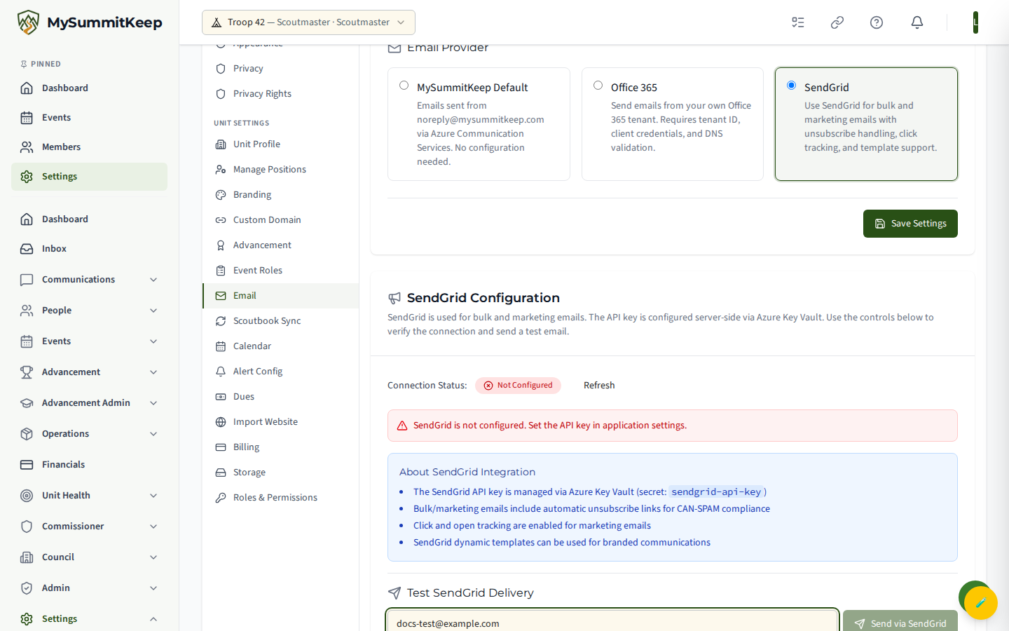Screen dimensions: 1009x631
Task: Click the Unit Profile building icon
Action: click(221, 144)
